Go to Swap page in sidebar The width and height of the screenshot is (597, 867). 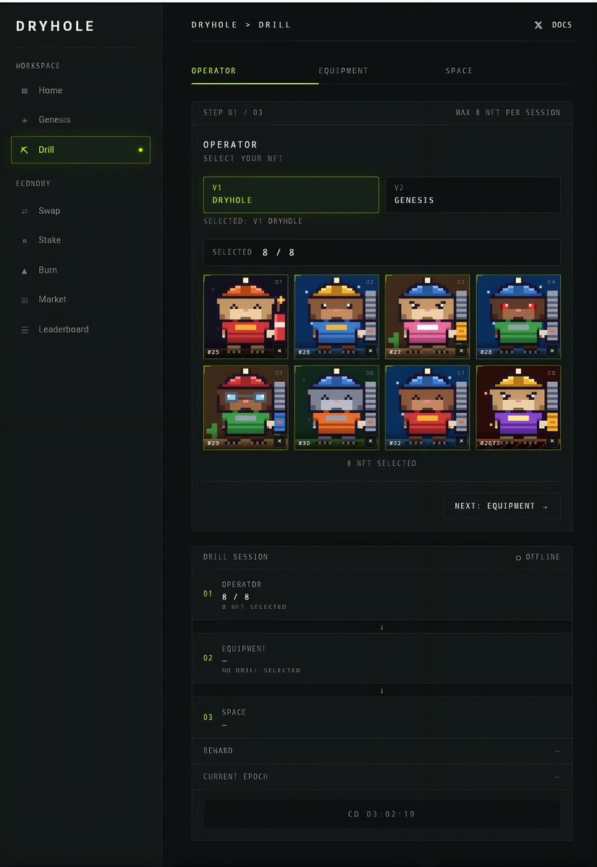(x=81, y=211)
